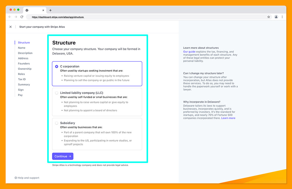Open a new browser tab with the plus icon
The height and width of the screenshot is (189, 292).
tap(50, 10)
